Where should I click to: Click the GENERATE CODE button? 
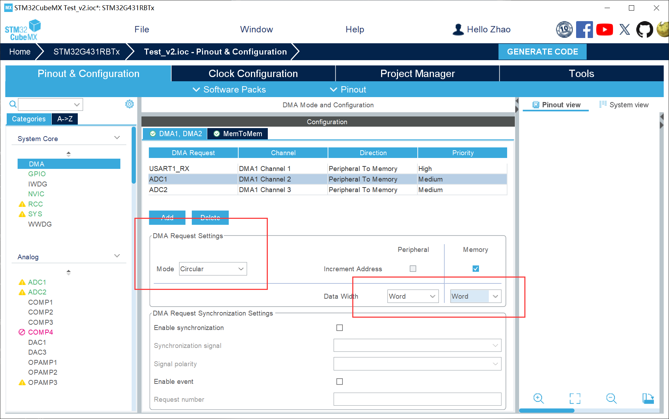(x=542, y=52)
